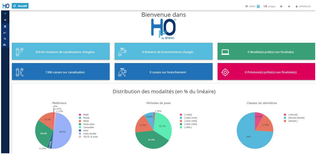
Task: Click the Périodes de pose chart title
Action: click(x=158, y=103)
